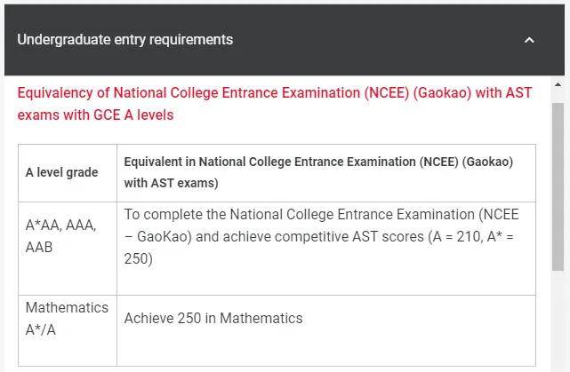
Task: Click the Mathematics row label
Action: (67, 308)
